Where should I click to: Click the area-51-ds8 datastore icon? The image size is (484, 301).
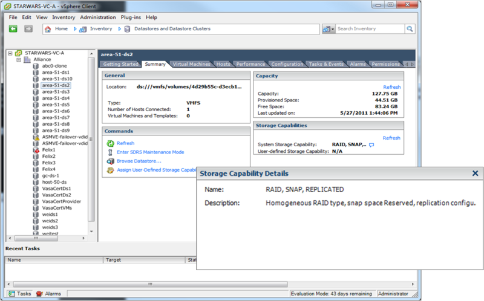click(x=36, y=125)
